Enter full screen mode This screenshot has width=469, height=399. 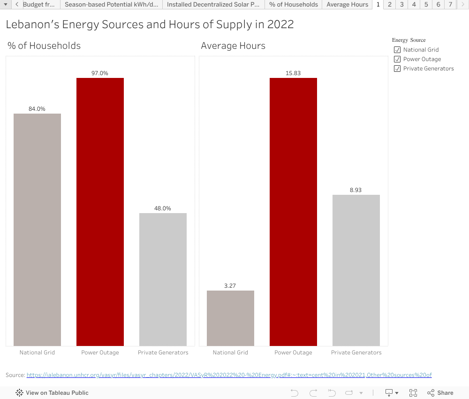pyautogui.click(x=413, y=393)
